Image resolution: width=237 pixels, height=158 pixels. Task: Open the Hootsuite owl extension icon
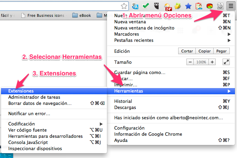coord(157,6)
